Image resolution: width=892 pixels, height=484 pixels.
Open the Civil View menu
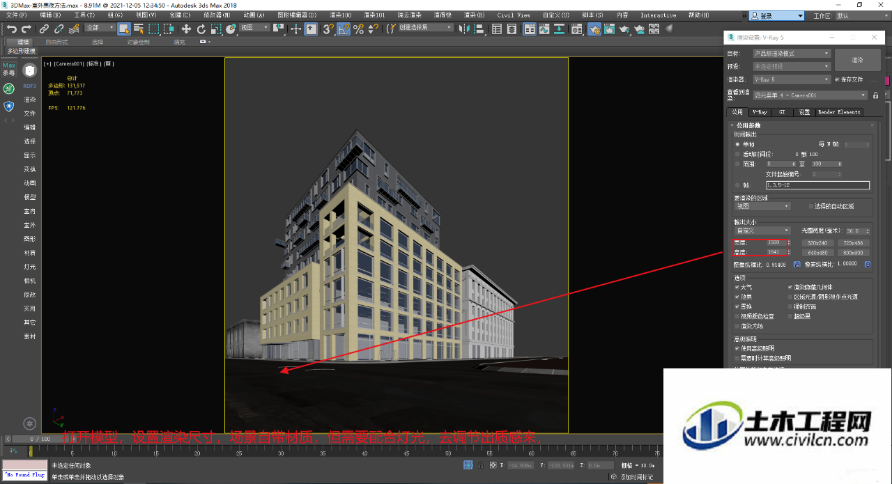point(514,15)
